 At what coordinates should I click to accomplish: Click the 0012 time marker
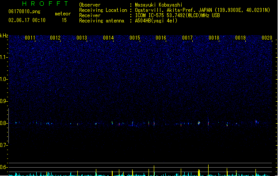[x=55, y=38]
